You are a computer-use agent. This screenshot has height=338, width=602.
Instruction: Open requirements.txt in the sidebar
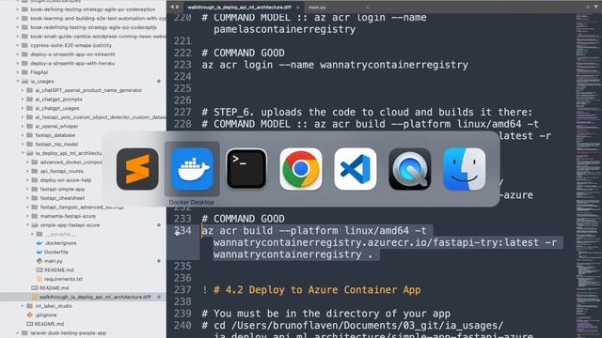(x=63, y=279)
